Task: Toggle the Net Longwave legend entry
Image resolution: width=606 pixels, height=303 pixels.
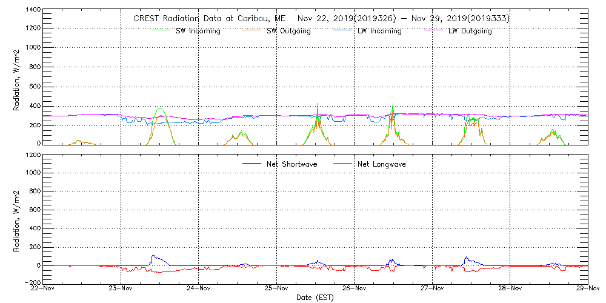Action: pyautogui.click(x=382, y=164)
